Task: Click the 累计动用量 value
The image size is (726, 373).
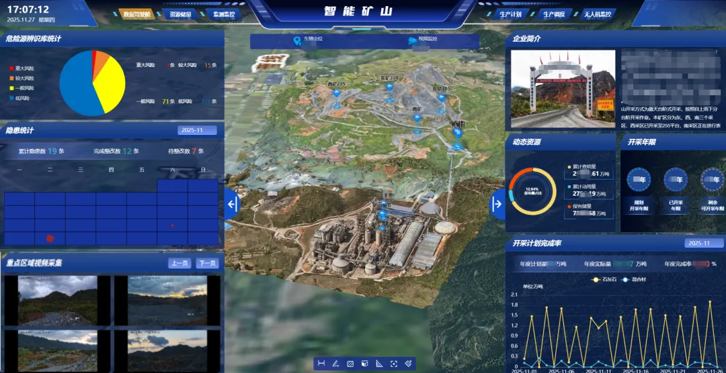Action: [x=588, y=193]
